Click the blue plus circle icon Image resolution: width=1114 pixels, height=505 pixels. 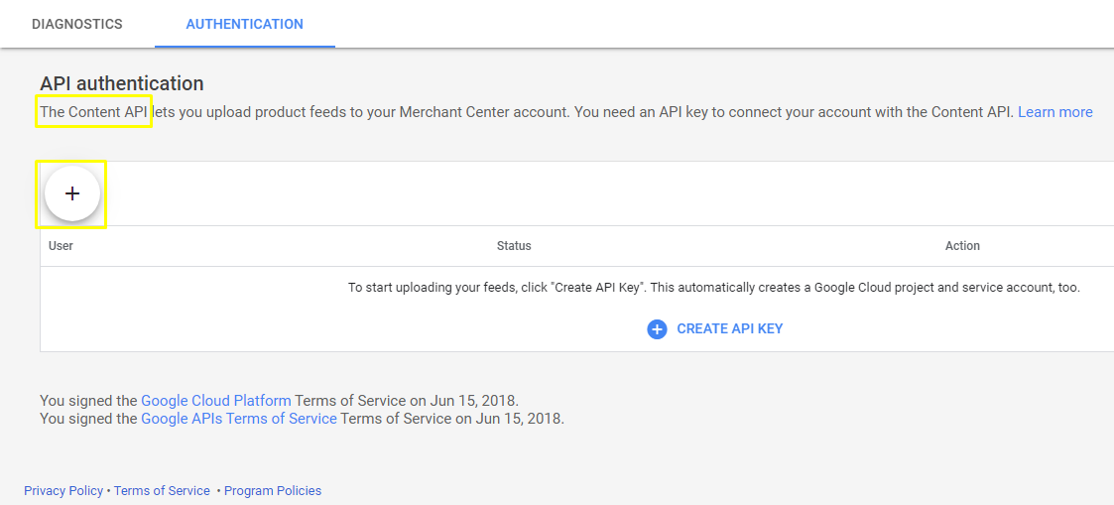(x=657, y=329)
